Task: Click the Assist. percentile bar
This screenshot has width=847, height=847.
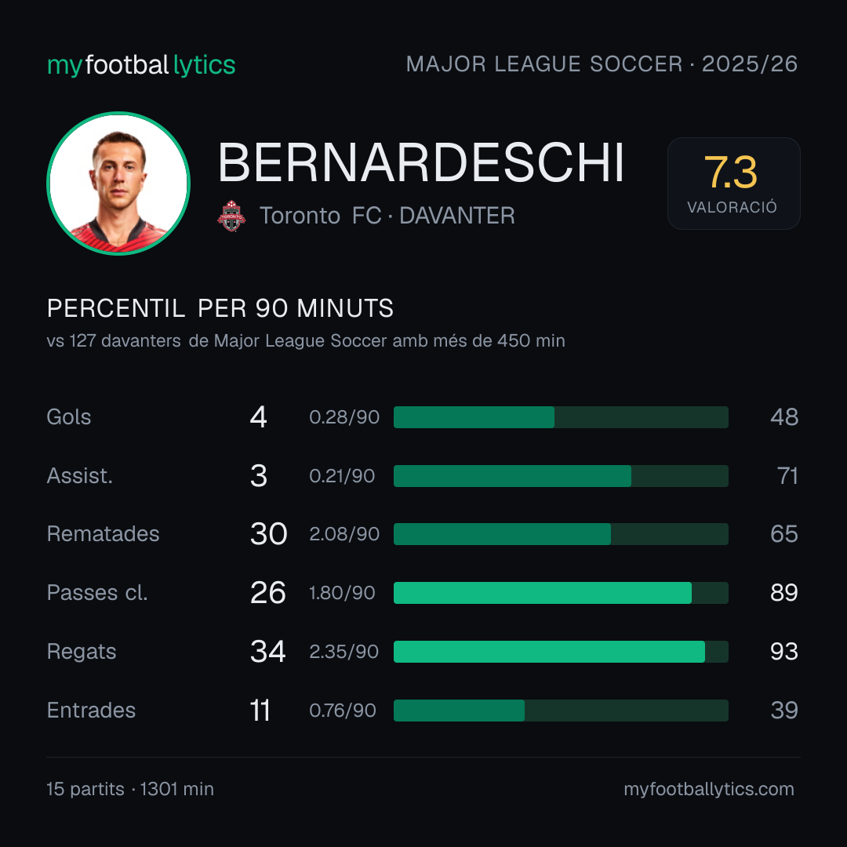Action: 561,476
